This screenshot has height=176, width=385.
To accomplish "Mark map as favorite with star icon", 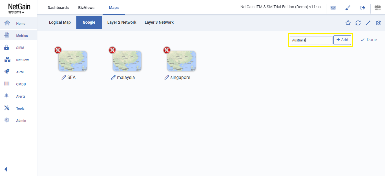I will (348, 23).
